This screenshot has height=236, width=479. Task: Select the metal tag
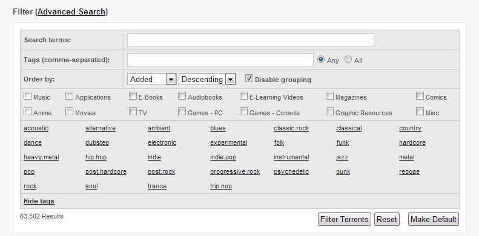406,158
